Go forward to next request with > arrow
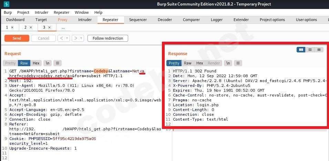This screenshot has height=161, width=329. pyautogui.click(x=75, y=38)
